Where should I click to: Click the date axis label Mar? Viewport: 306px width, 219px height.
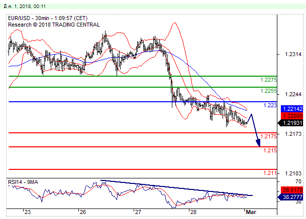[251, 212]
